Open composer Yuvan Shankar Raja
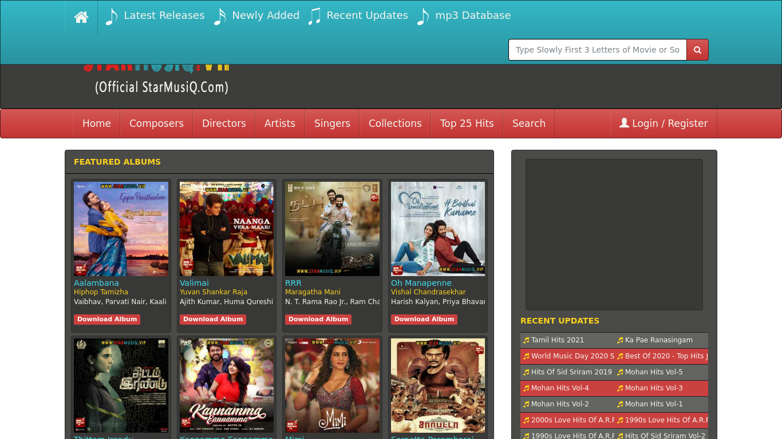 214,292
